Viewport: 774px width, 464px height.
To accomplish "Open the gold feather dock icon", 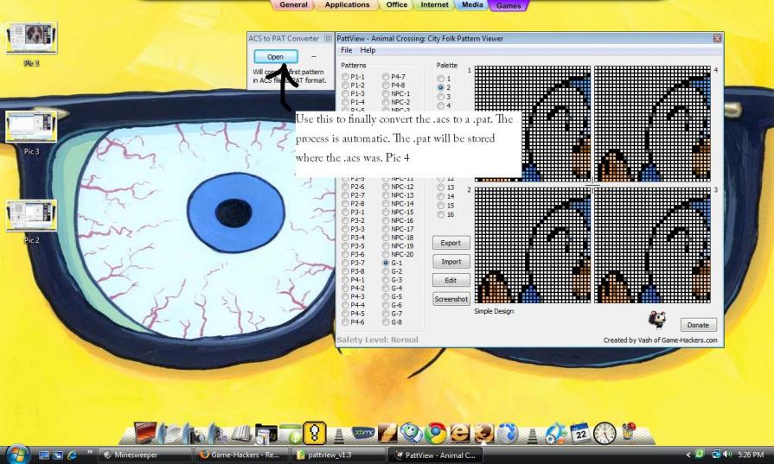I will (387, 433).
